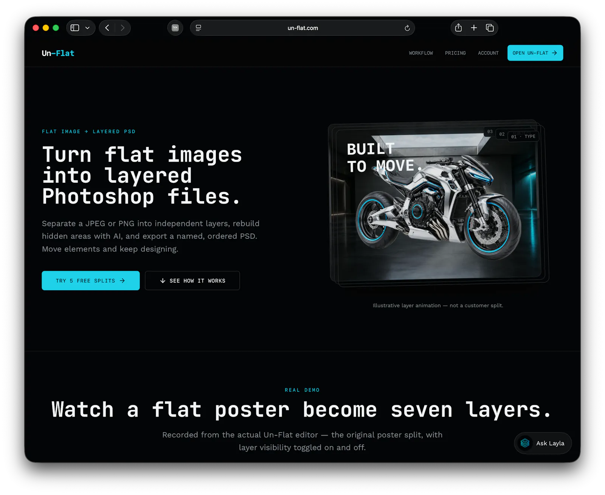Click the Layla stacked-layers icon

(x=525, y=443)
